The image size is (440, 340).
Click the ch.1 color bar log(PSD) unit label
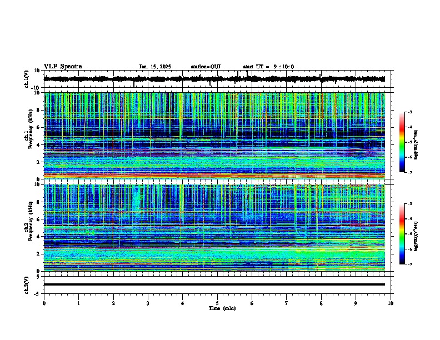(x=416, y=144)
